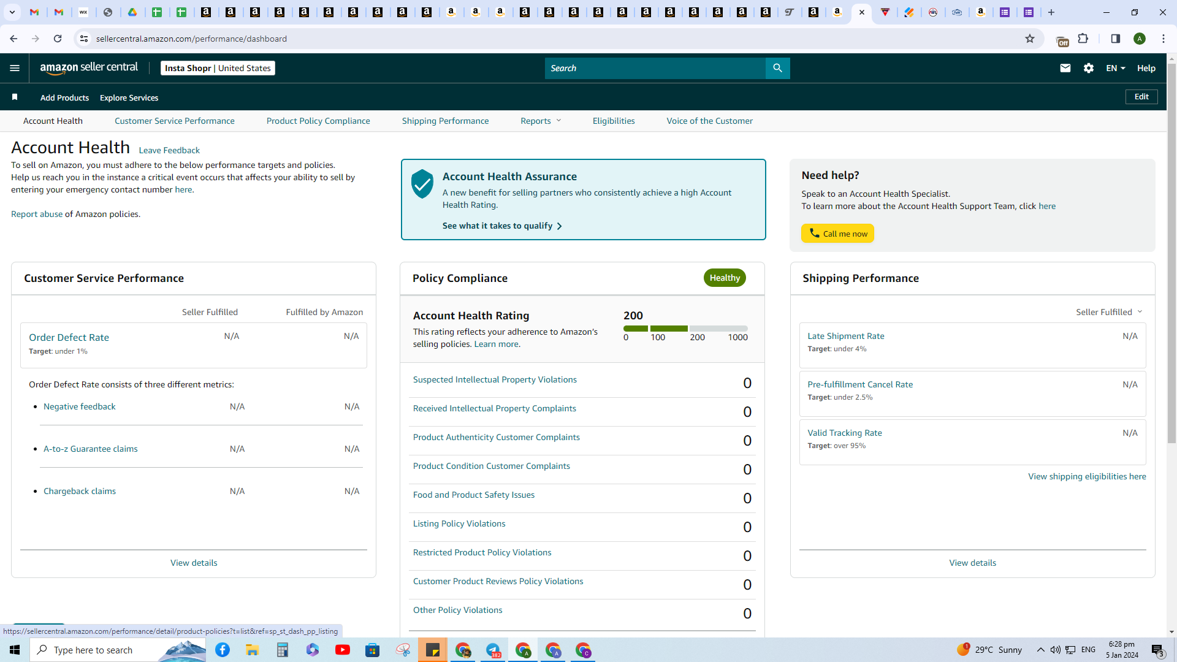Select the Account Health tab
This screenshot has height=662, width=1177.
tap(53, 121)
